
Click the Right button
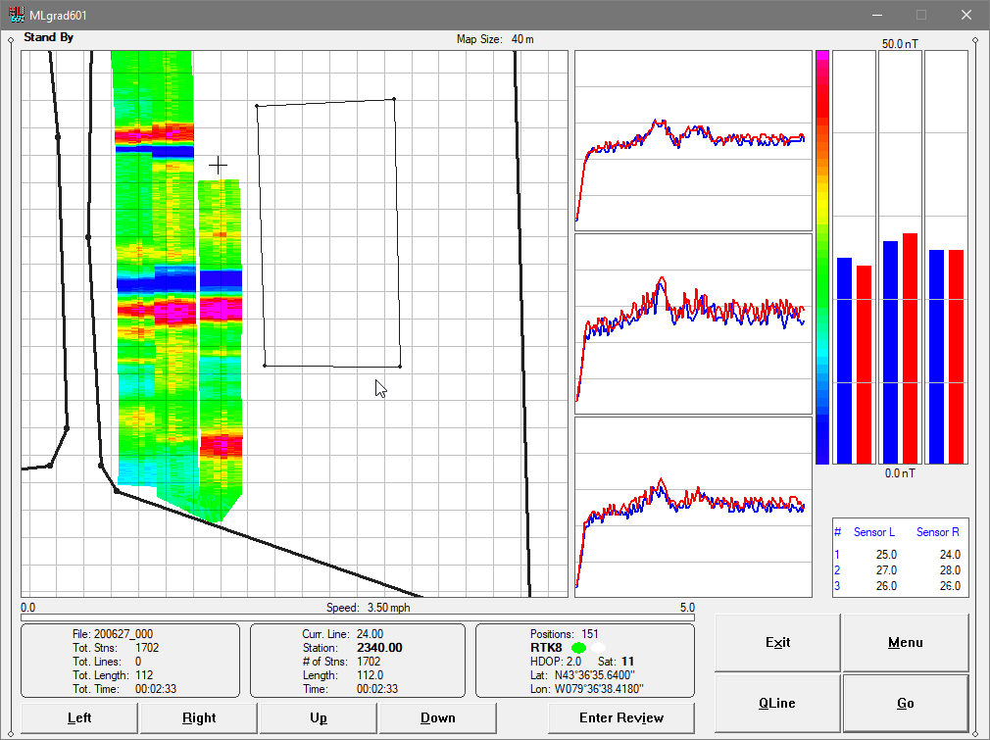(199, 717)
